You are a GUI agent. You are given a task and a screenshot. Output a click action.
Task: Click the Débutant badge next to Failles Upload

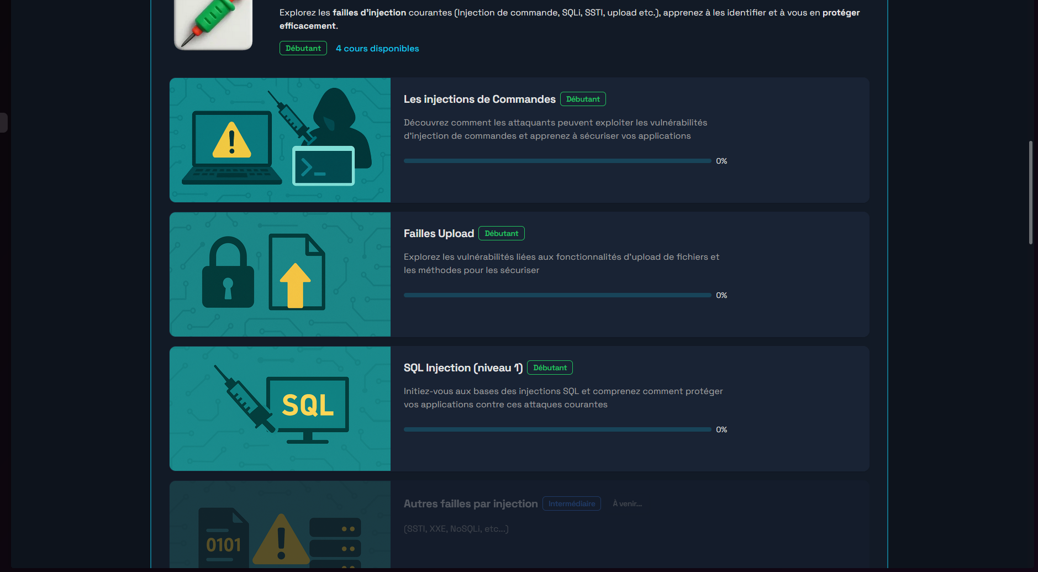click(502, 233)
